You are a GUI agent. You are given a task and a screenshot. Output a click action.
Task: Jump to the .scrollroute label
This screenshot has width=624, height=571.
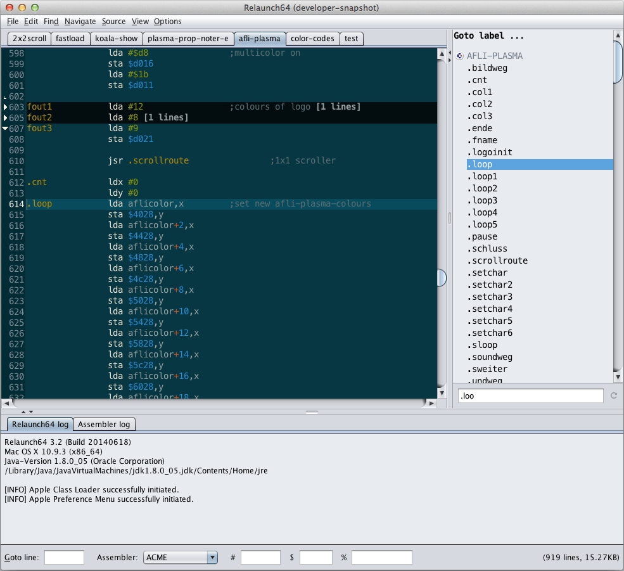pos(497,261)
